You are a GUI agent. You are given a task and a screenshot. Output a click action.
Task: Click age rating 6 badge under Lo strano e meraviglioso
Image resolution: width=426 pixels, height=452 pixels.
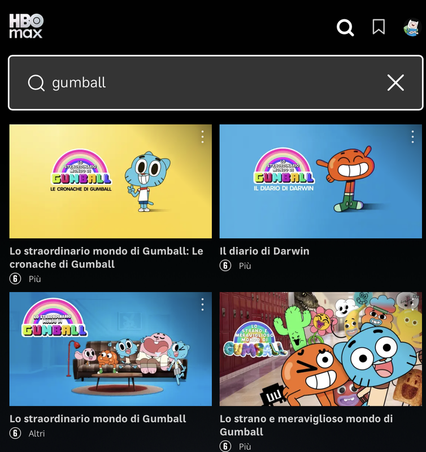[225, 446]
